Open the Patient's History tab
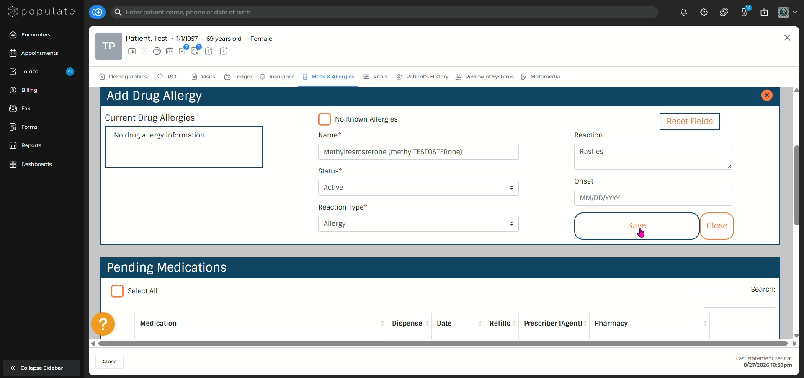 tap(422, 77)
